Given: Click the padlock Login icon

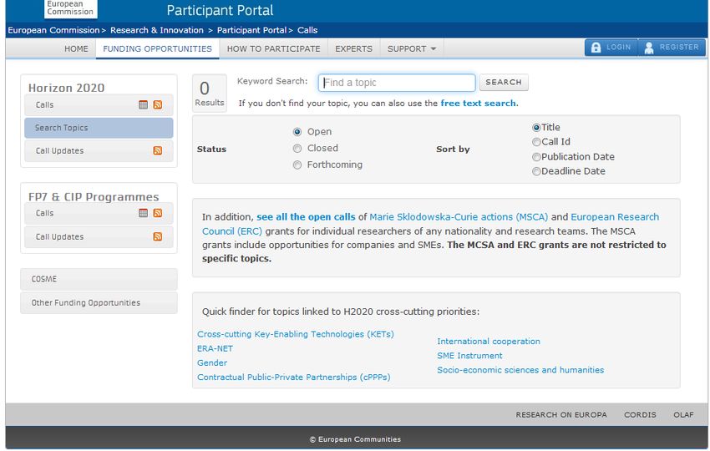Looking at the screenshot, I should click(x=596, y=48).
